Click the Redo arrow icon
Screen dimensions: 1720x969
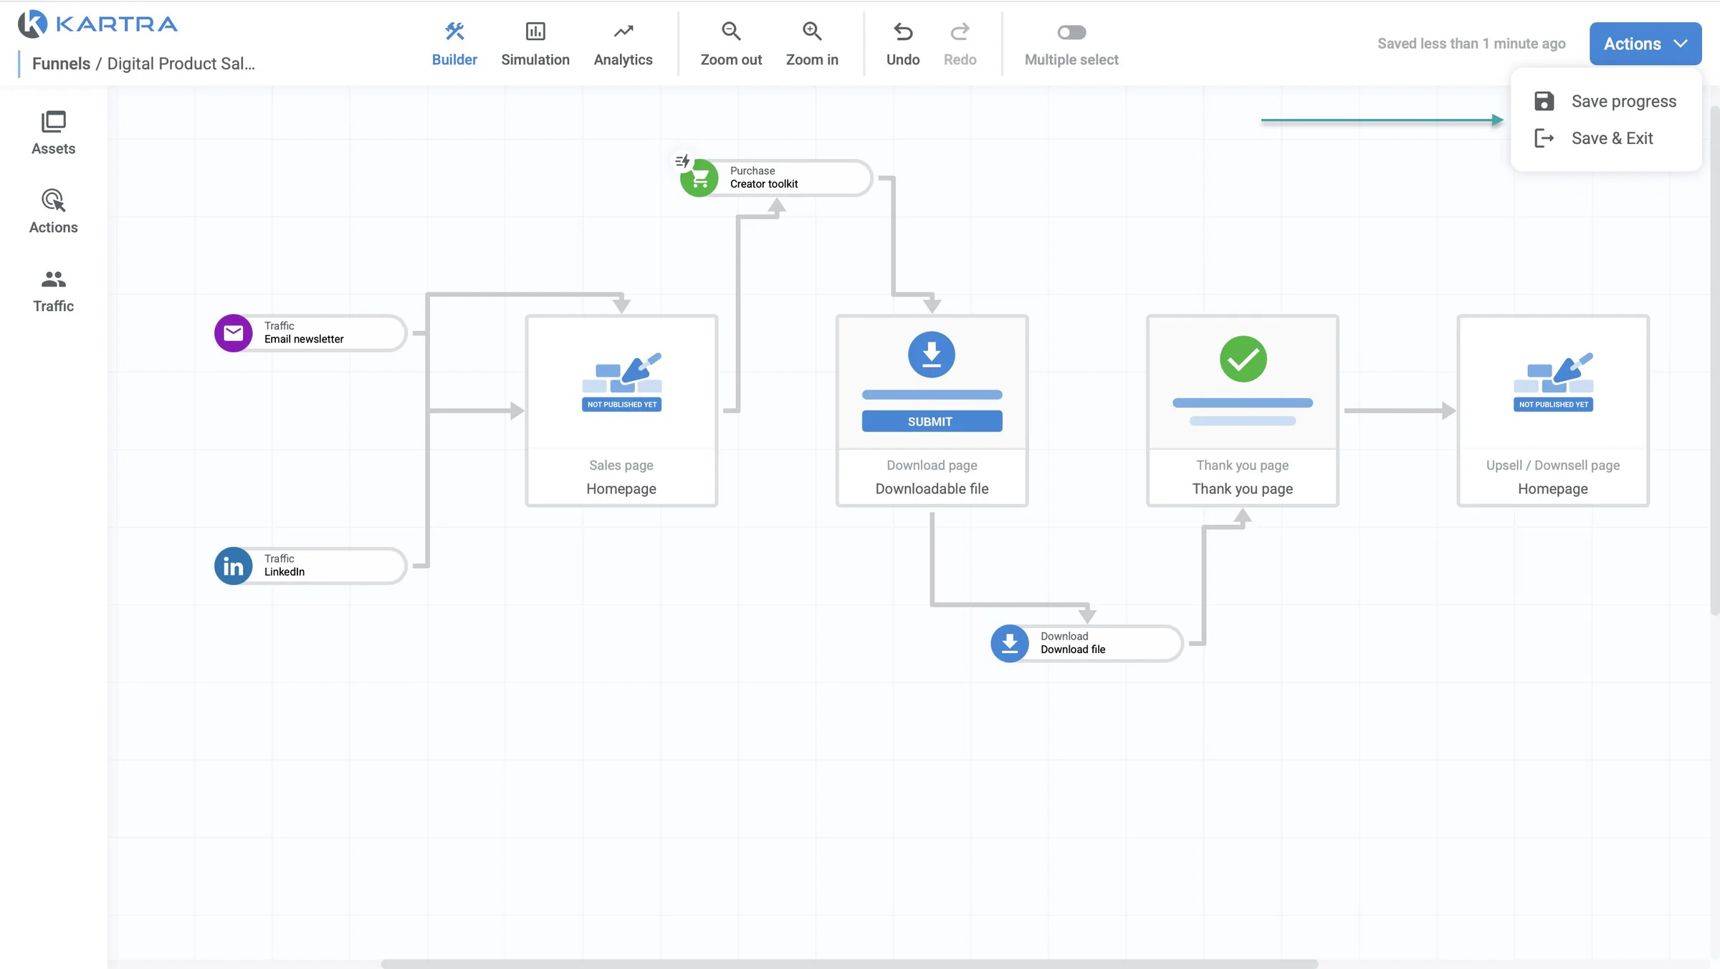coord(960,32)
